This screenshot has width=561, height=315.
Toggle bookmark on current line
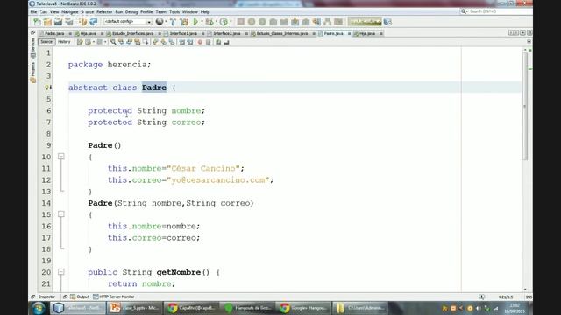point(172,42)
